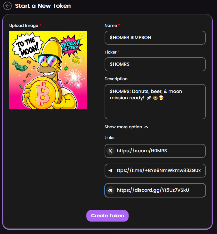Click the Start a New Token heading

pyautogui.click(x=43, y=6)
